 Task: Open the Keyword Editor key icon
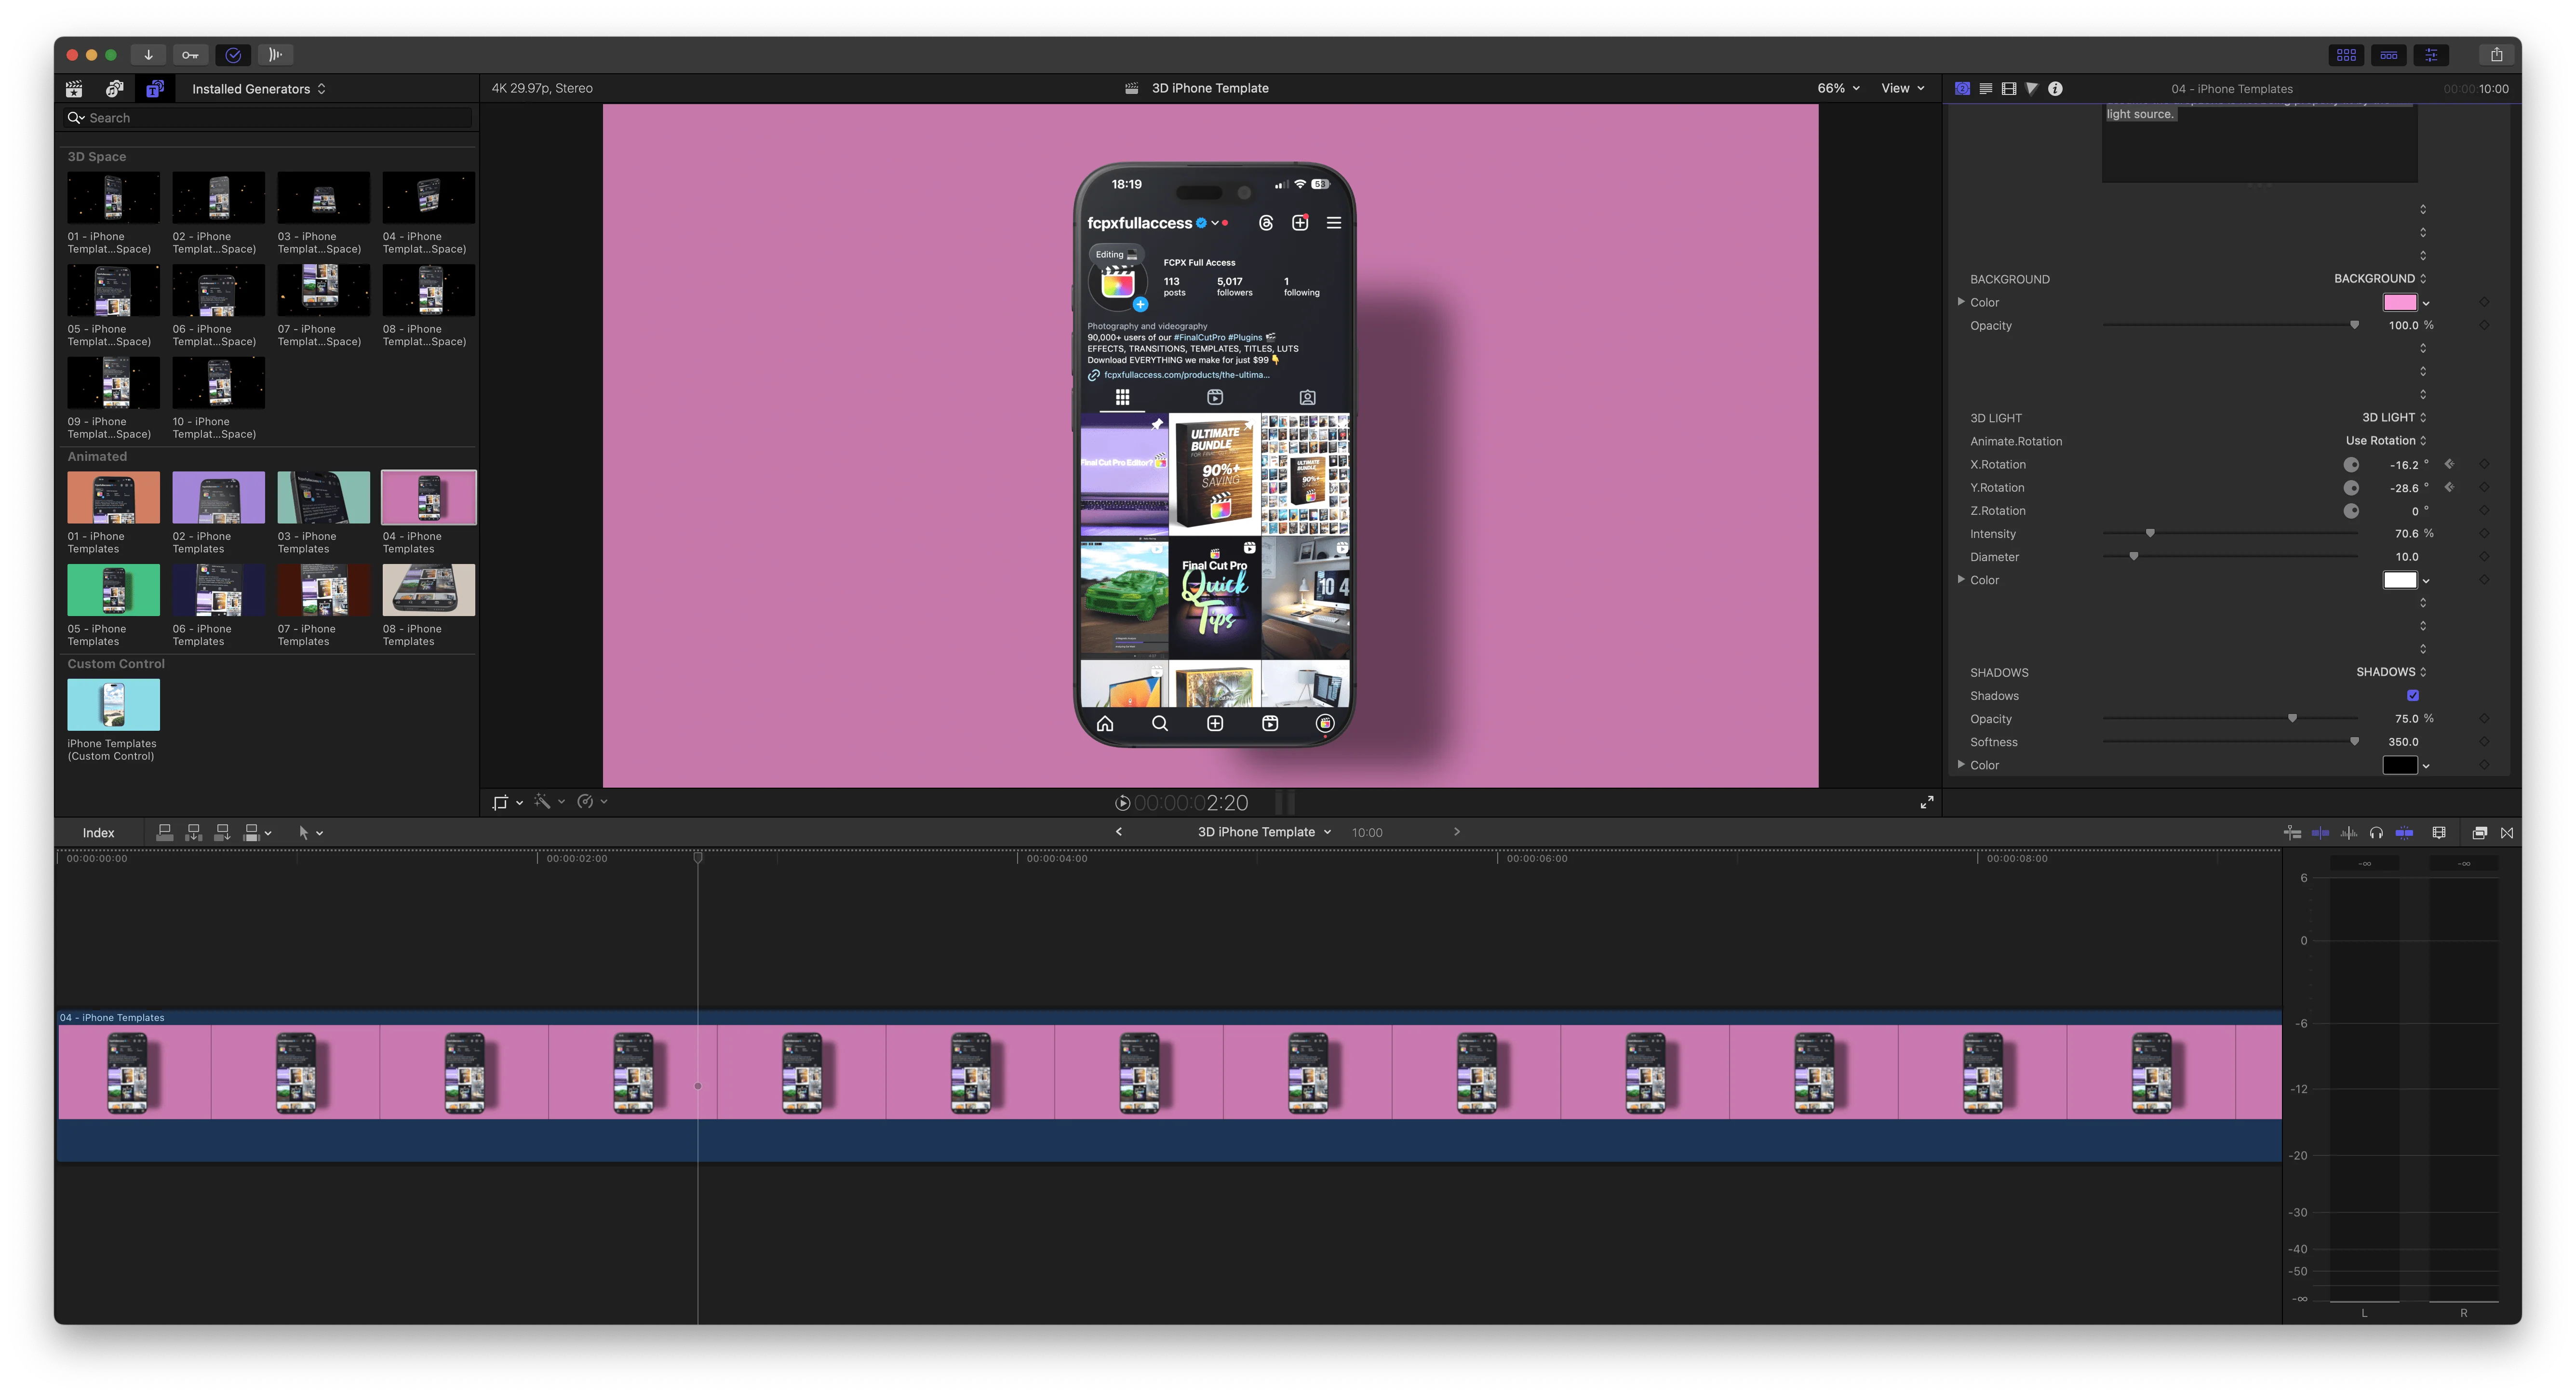click(190, 55)
